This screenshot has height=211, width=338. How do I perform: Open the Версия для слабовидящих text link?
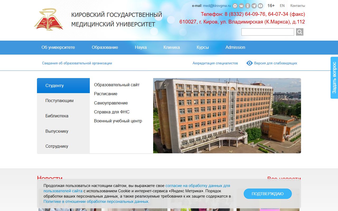click(276, 63)
